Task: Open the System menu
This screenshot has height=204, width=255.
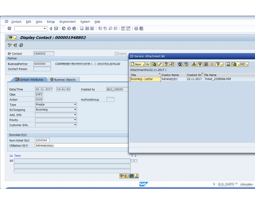Action: click(x=85, y=22)
